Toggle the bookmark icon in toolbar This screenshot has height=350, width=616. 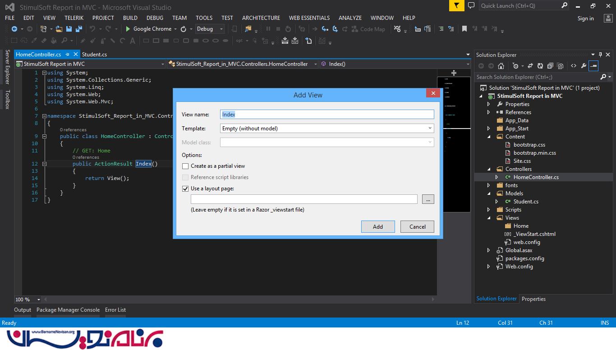[464, 29]
